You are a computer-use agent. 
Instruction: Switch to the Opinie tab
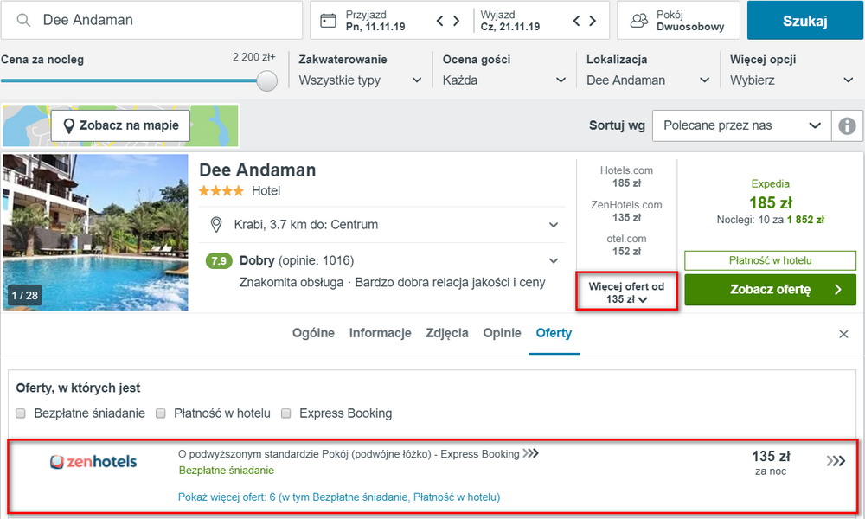pyautogui.click(x=502, y=333)
